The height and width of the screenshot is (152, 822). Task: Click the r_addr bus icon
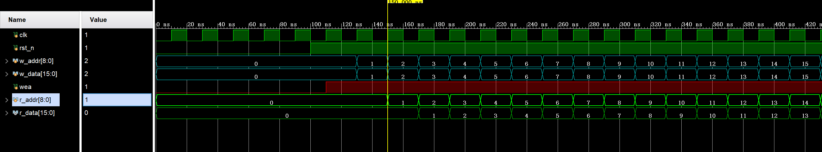pyautogui.click(x=15, y=100)
